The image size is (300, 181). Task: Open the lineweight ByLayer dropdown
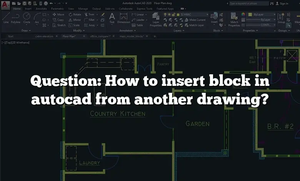(x=261, y=20)
